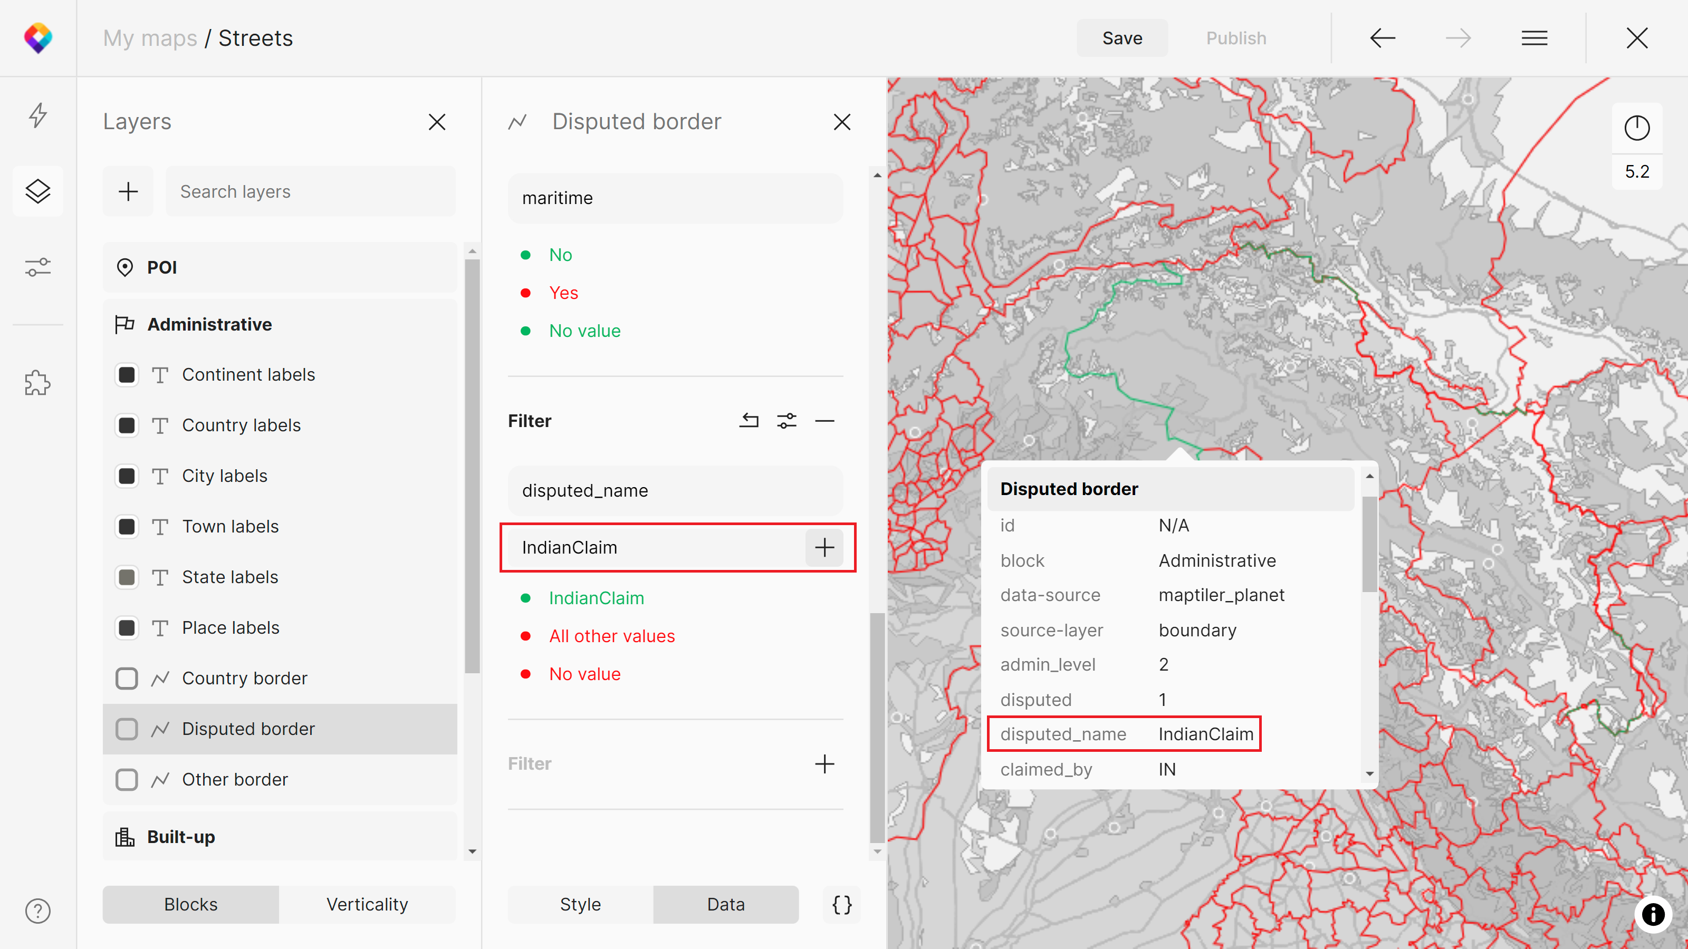Click the Search layers input field
Screen dimensions: 1688x949
(311, 191)
